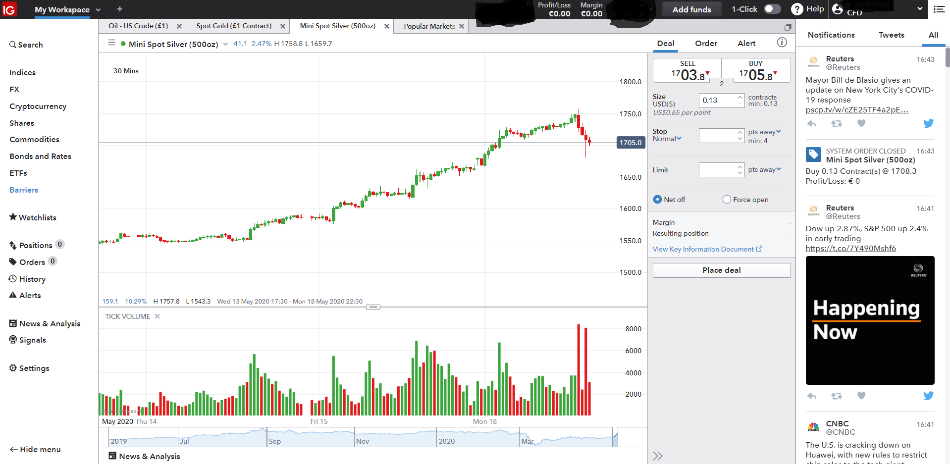The height and width of the screenshot is (464, 950).
Task: Click the Search magnifier in sidebar
Action: 13,45
